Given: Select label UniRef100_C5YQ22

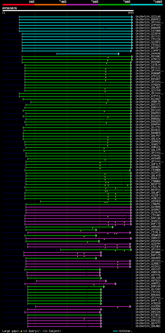Looking at the screenshot, I should pos(148,45).
